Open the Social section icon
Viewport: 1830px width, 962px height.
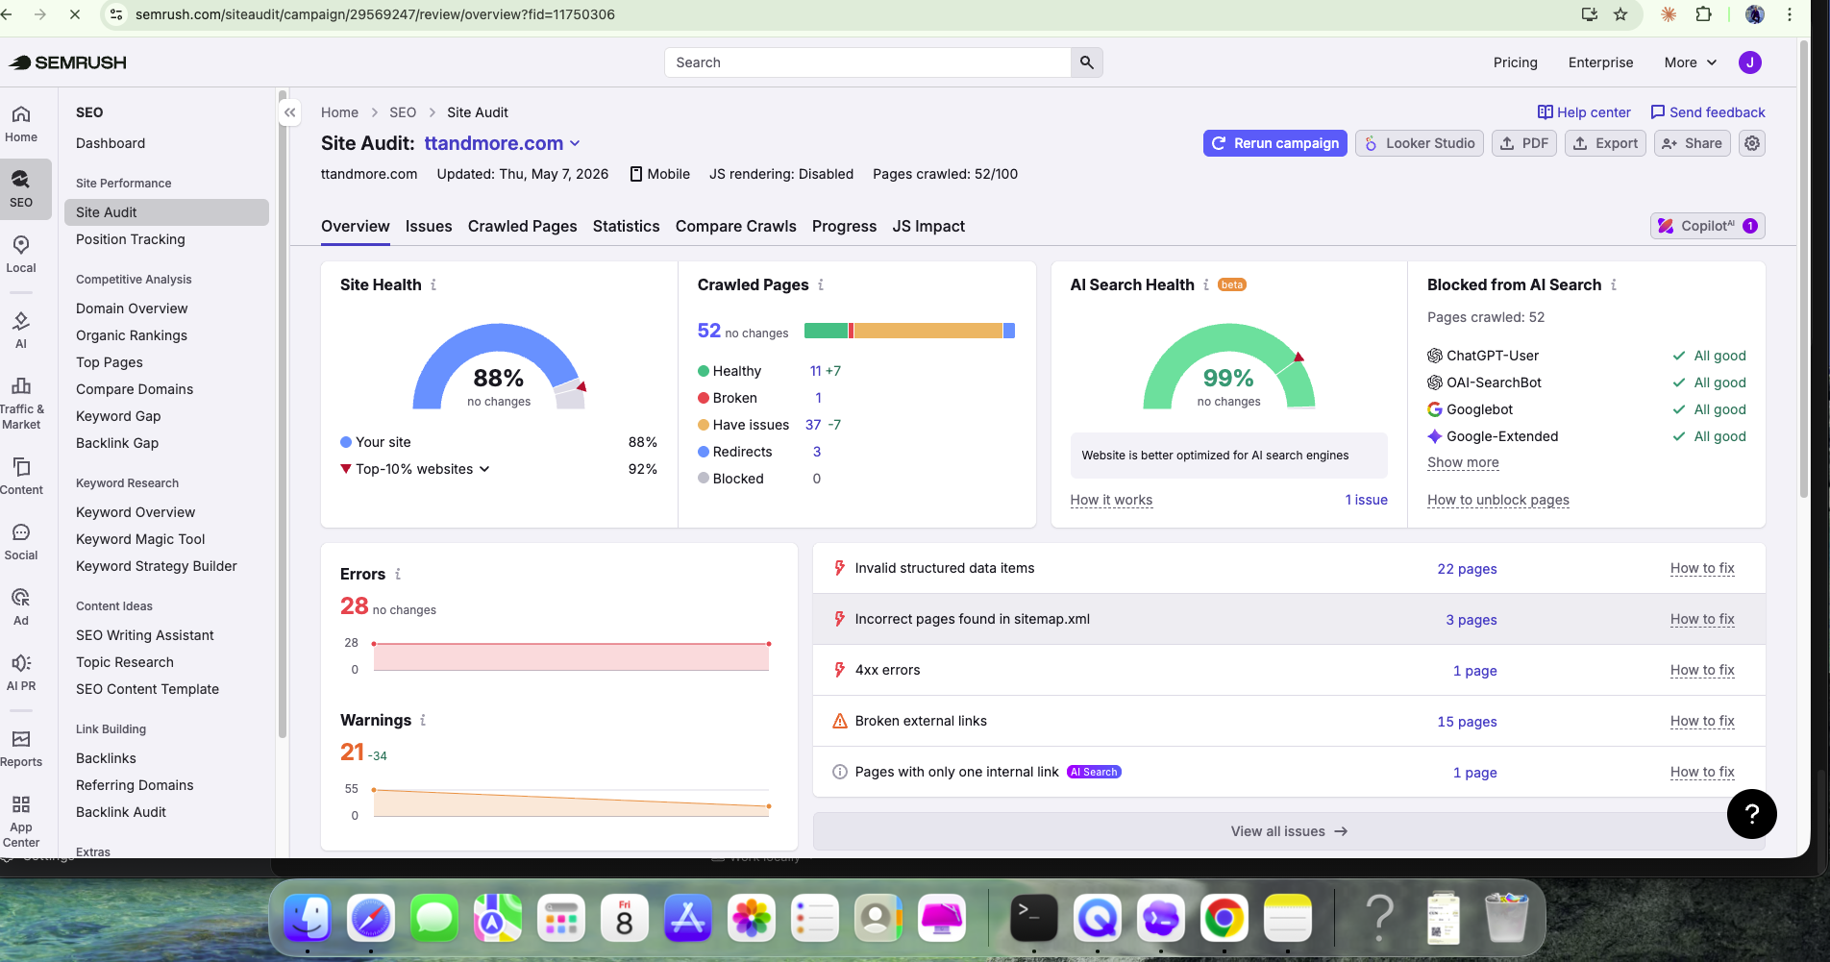point(21,542)
